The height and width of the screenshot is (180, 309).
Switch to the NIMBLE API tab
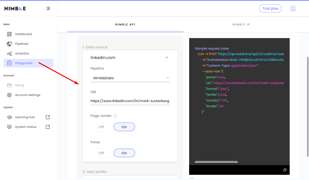point(125,24)
